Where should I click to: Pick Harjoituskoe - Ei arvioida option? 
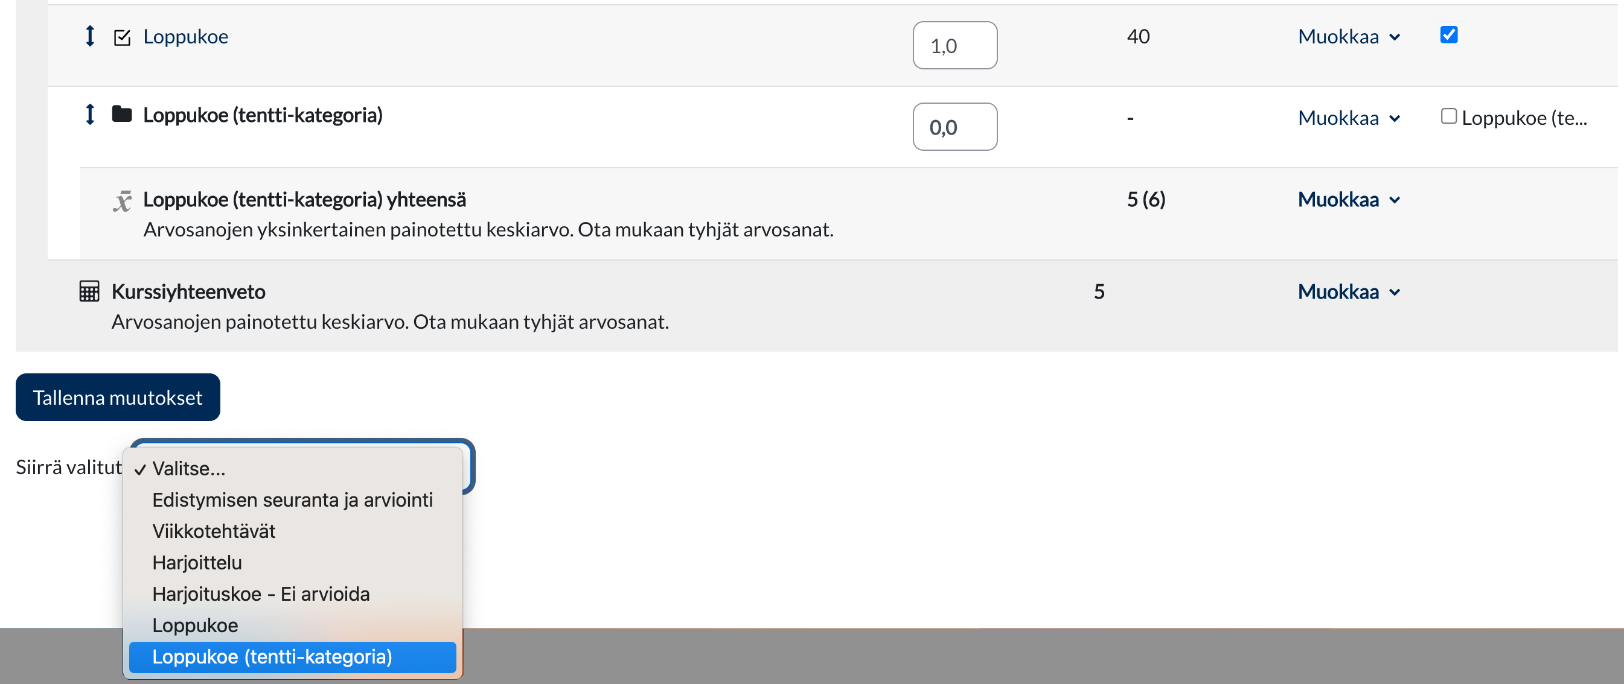point(261,594)
